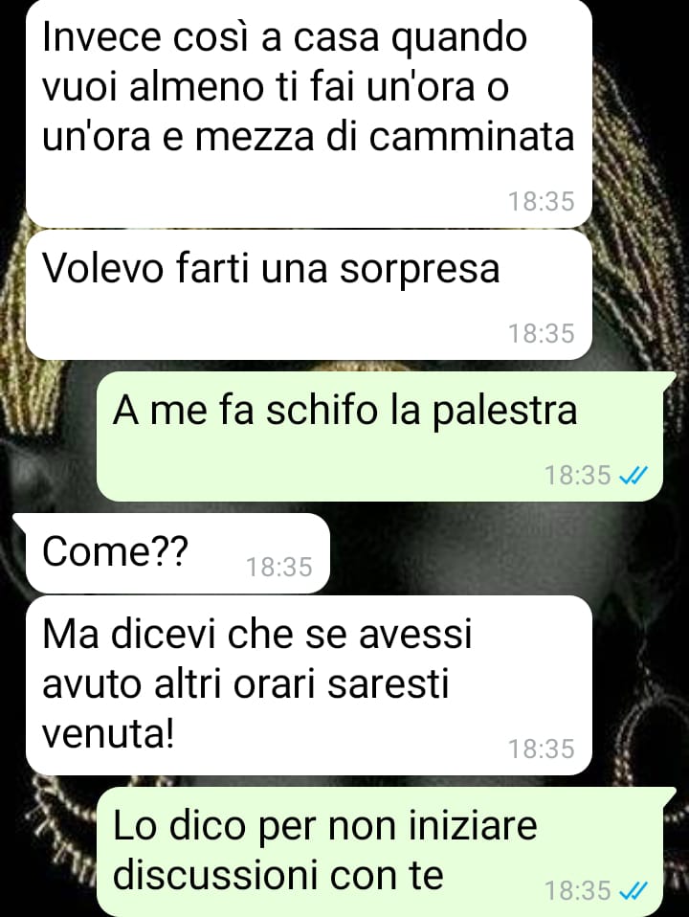Tap the timestamp in the 'A me fa schifo' bubble
Viewport: 689px width, 917px height.
pyautogui.click(x=578, y=476)
